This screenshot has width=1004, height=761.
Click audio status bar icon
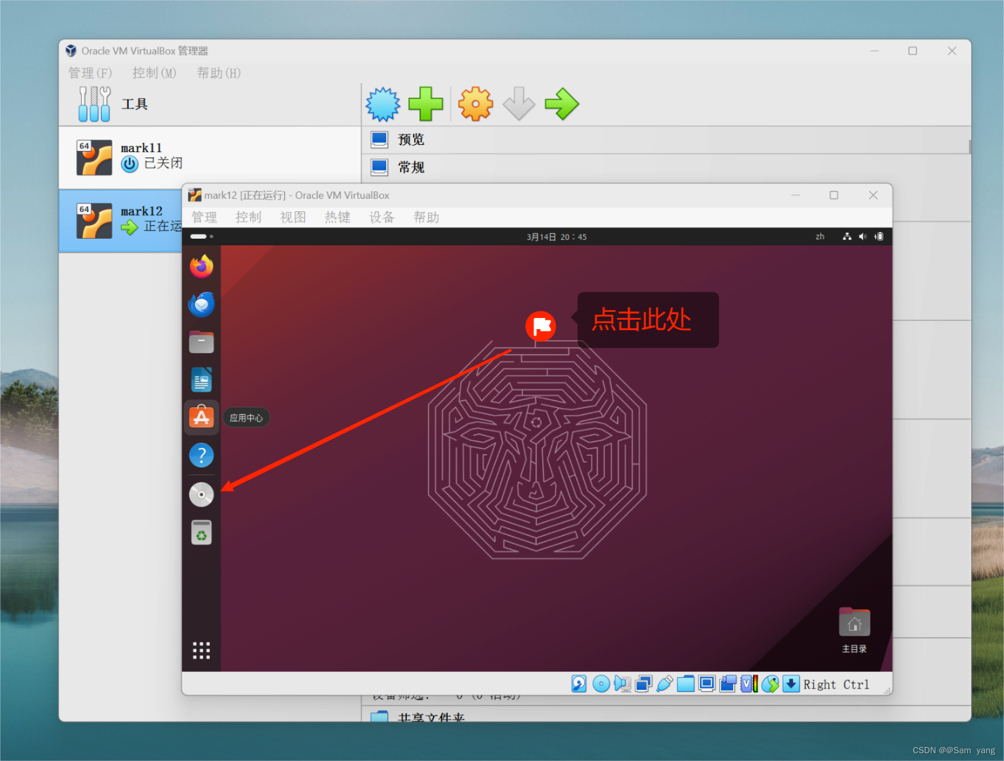623,684
